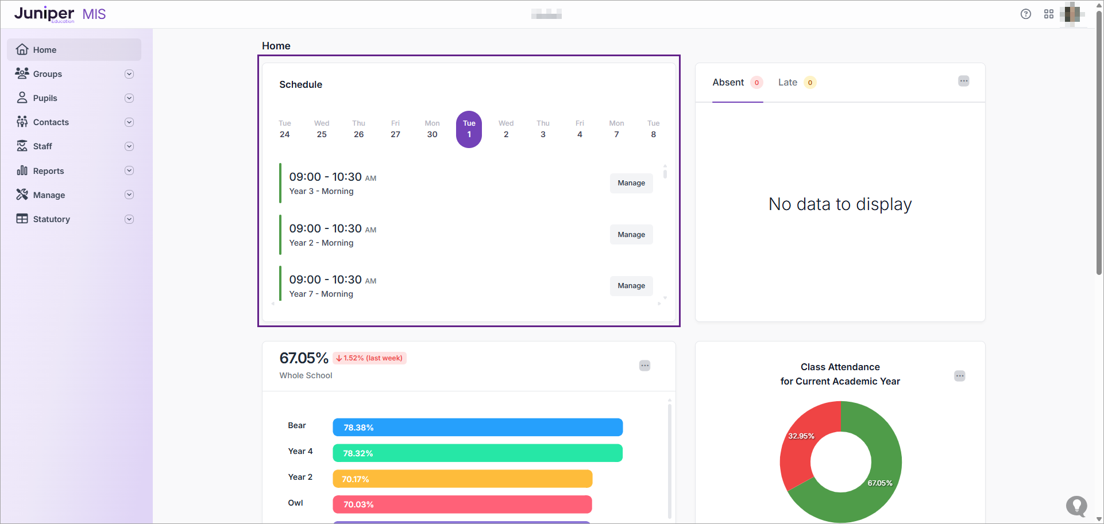
Task: Open the Statutory table icon
Action: (x=22, y=219)
